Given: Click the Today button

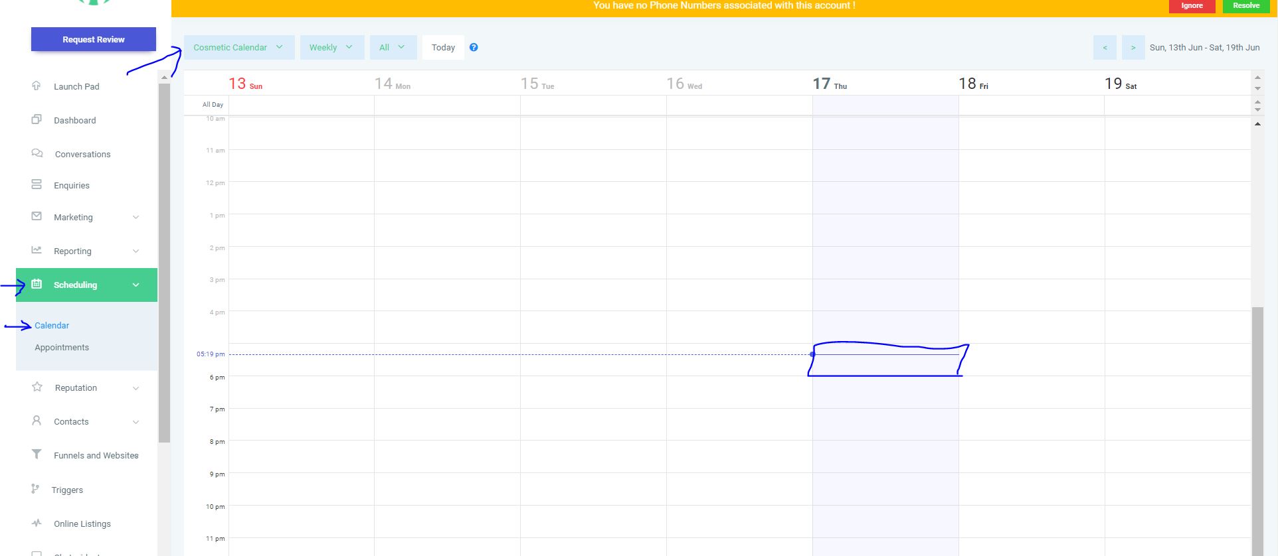Looking at the screenshot, I should 443,48.
